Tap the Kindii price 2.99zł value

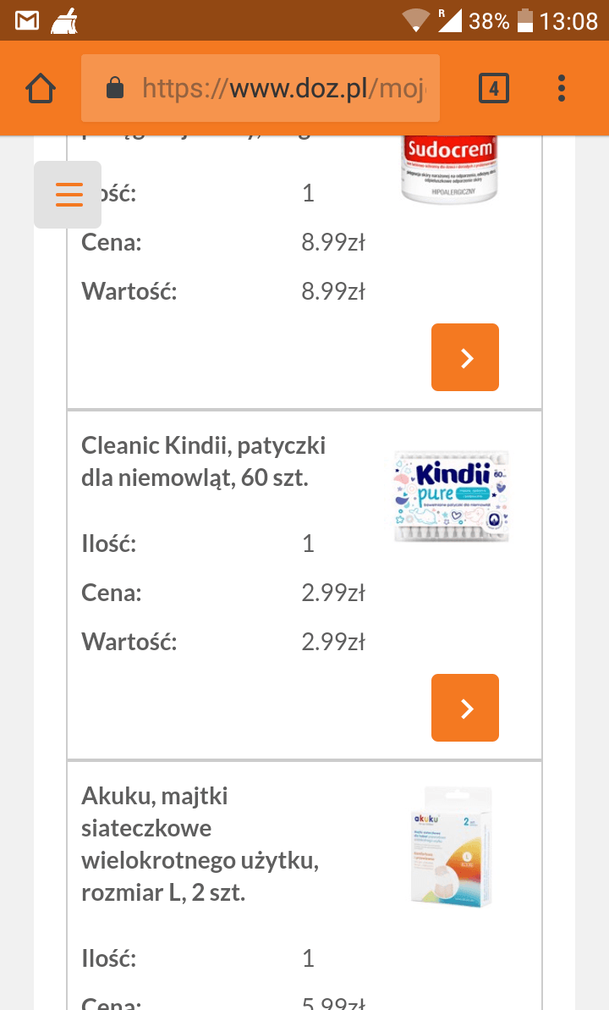point(333,593)
